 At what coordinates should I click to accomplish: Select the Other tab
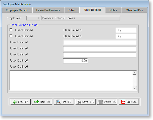click(72, 10)
